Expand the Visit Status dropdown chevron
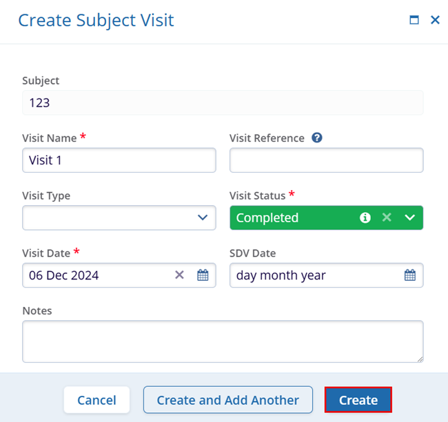 tap(410, 218)
